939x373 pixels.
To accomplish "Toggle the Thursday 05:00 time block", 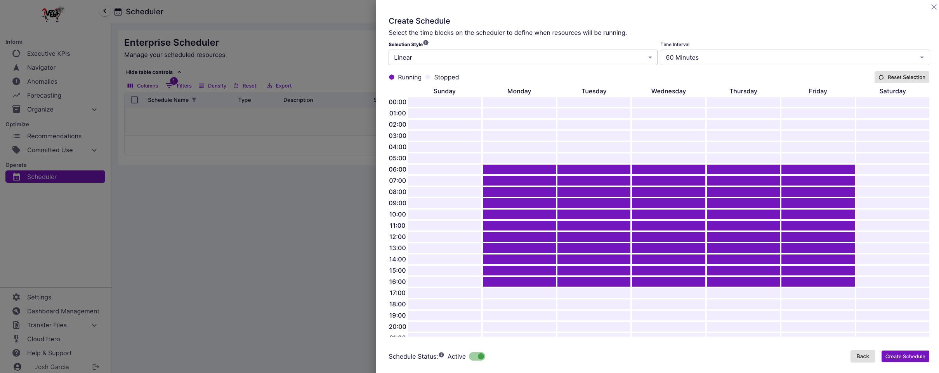I will (743, 158).
